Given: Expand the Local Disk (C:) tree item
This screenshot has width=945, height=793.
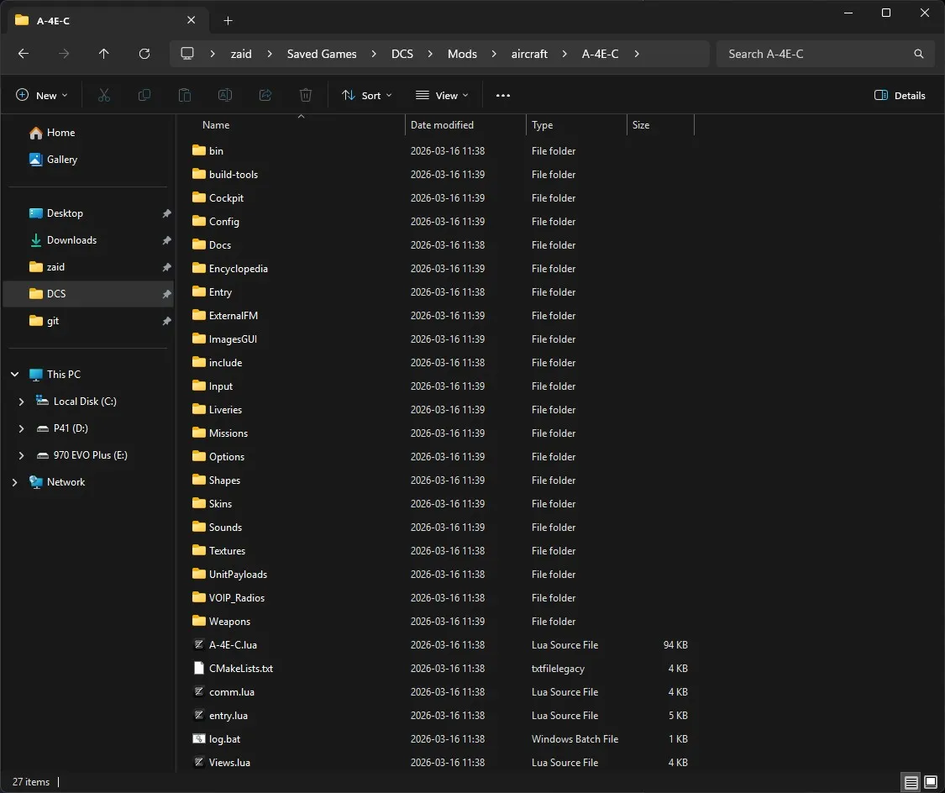Looking at the screenshot, I should (21, 402).
